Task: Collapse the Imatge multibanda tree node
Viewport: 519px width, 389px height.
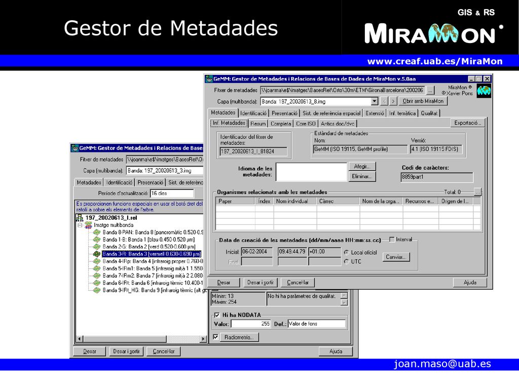Action: (80, 225)
